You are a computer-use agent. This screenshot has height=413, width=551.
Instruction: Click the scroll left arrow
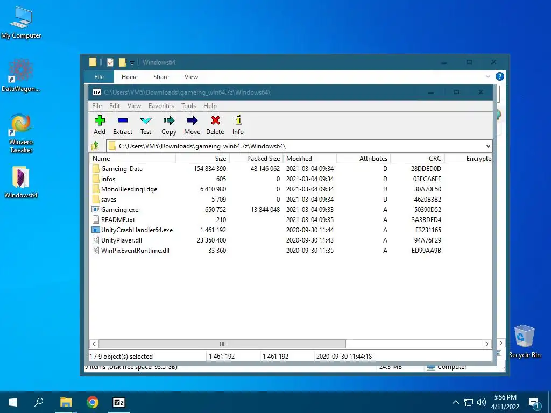[x=94, y=344]
